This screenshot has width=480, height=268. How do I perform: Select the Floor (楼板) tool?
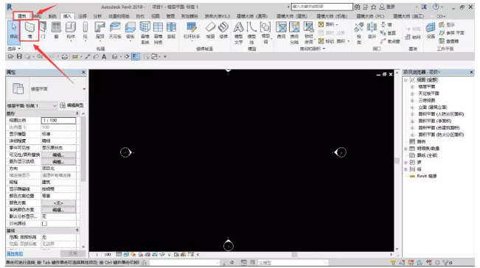pyautogui.click(x=130, y=30)
